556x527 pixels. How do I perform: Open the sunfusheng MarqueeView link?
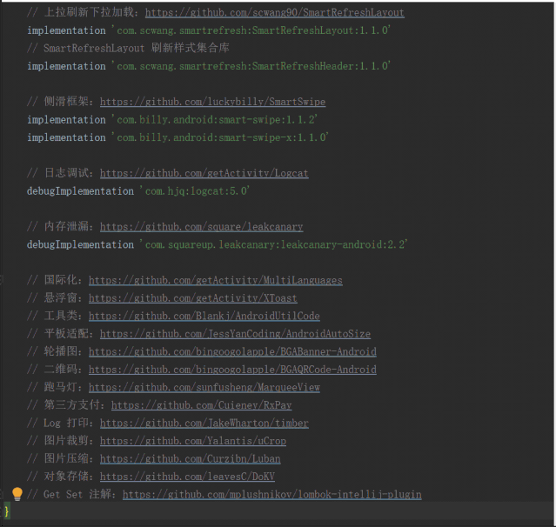point(204,387)
